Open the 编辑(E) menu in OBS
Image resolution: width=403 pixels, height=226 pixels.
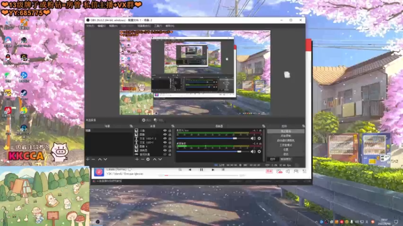[102, 26]
